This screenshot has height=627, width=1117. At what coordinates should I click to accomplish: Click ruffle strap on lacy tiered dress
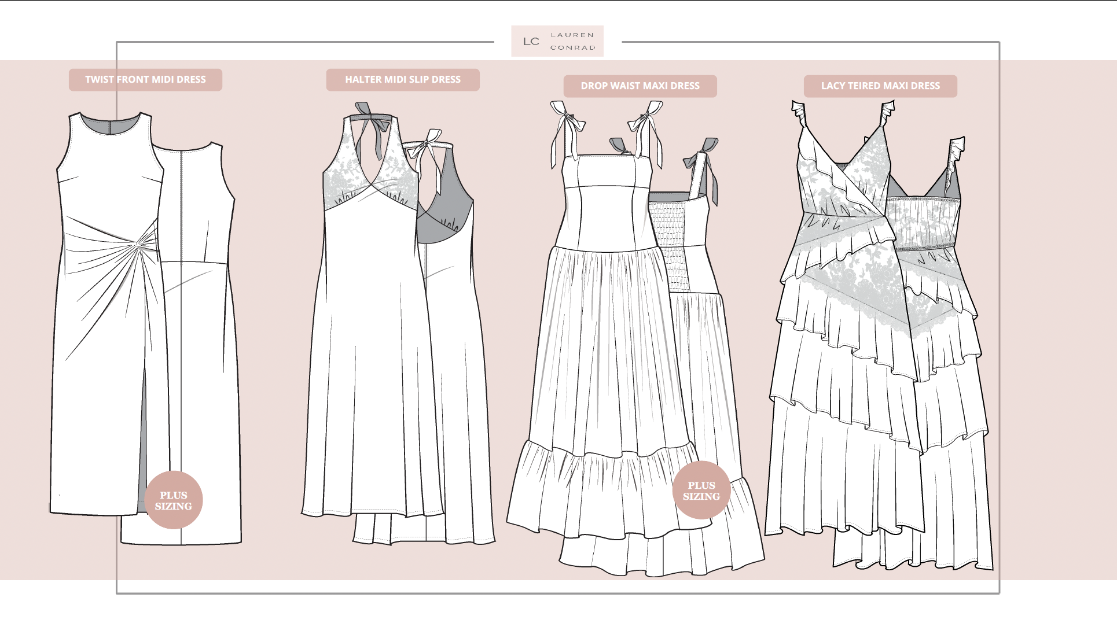point(799,113)
